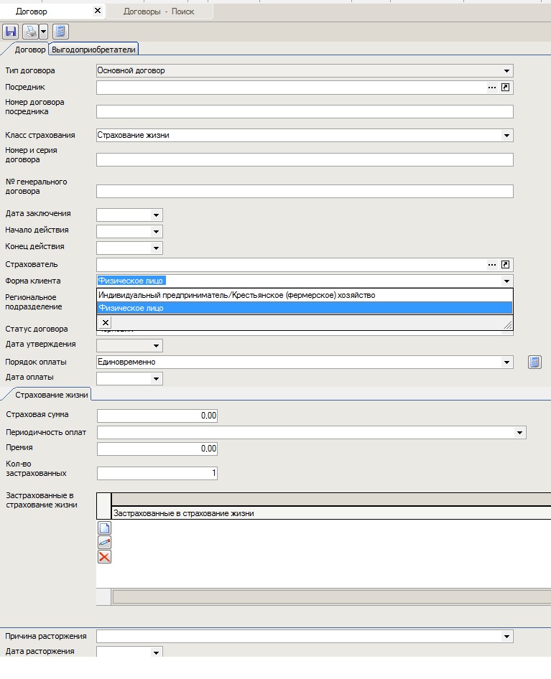Click the calculator icon in top toolbar
This screenshot has width=551, height=679.
(60, 32)
